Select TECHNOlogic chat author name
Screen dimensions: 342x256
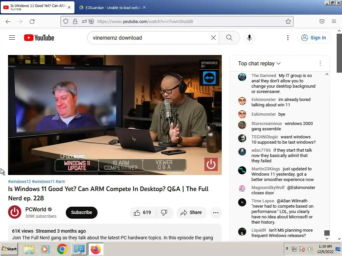pyautogui.click(x=265, y=137)
